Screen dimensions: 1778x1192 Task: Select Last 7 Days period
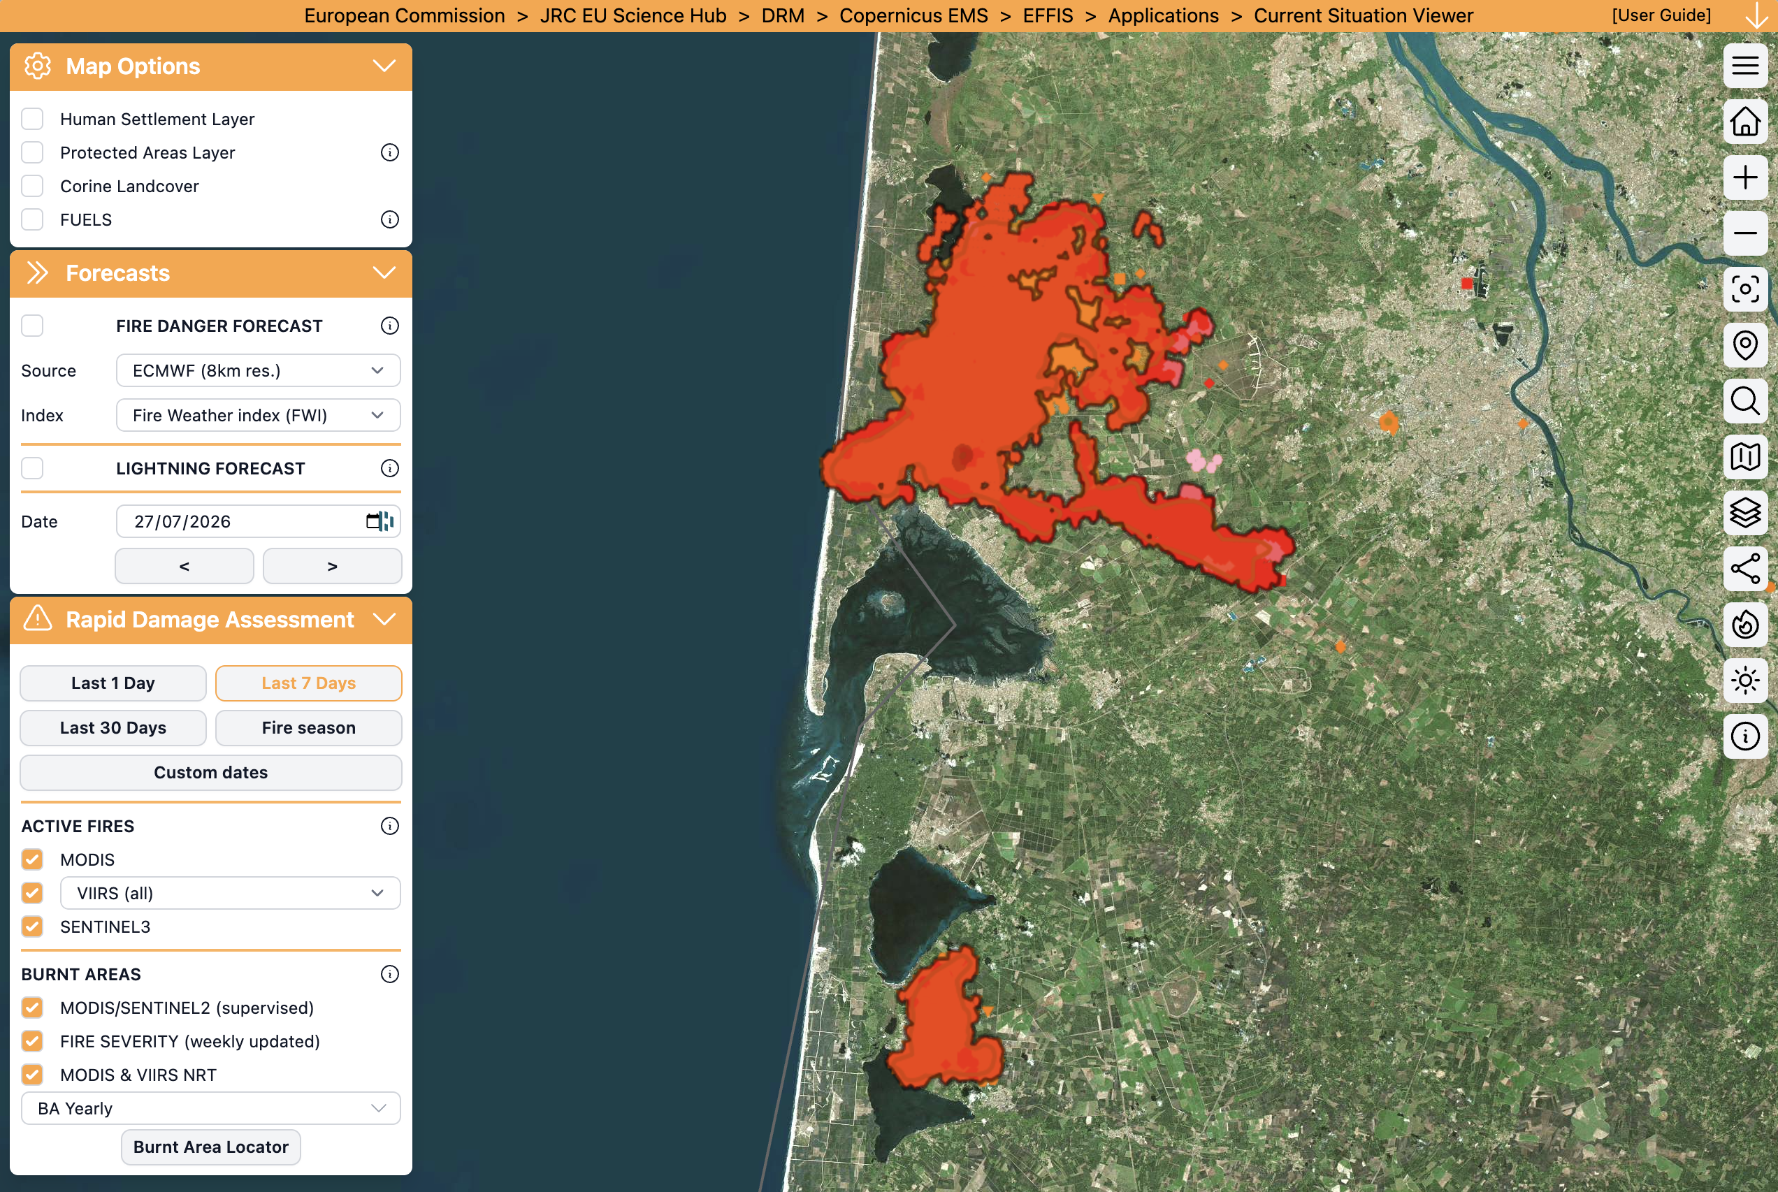pos(309,683)
